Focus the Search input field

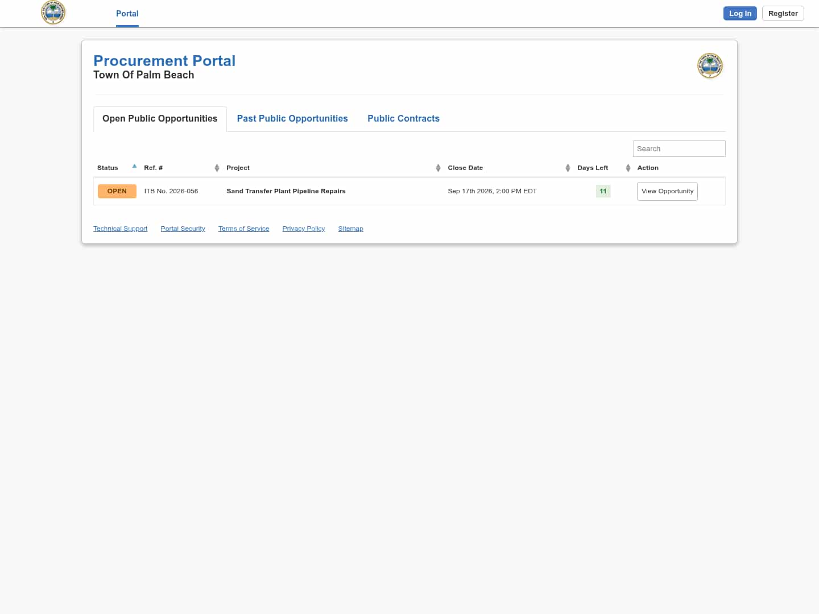[679, 149]
